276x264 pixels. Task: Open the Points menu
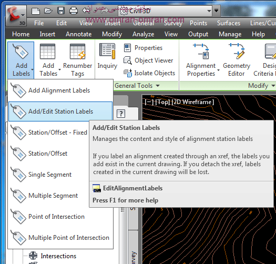198,23
